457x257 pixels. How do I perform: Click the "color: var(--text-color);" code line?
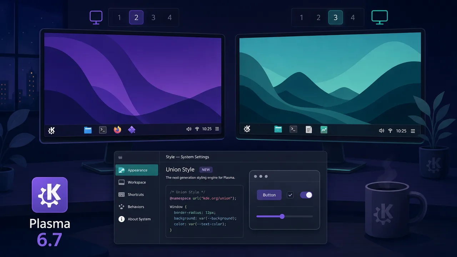pyautogui.click(x=200, y=224)
